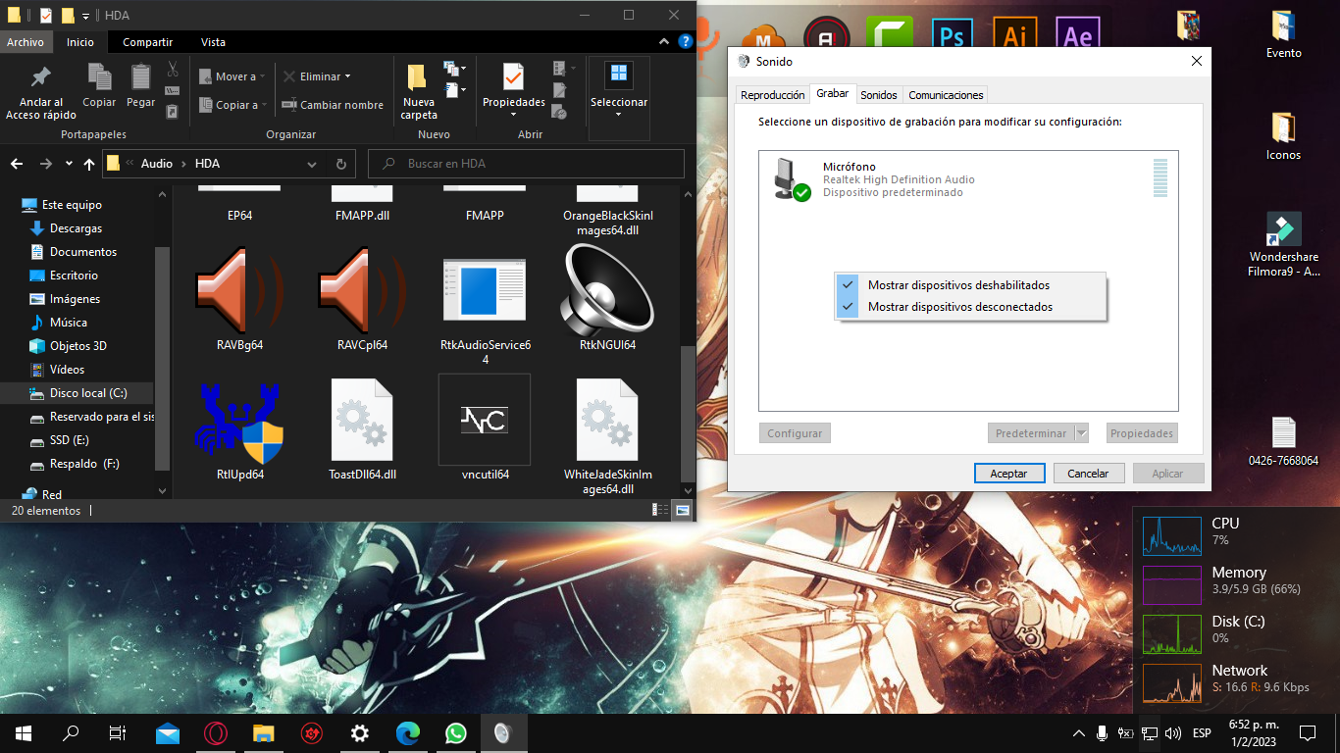Image resolution: width=1340 pixels, height=753 pixels.
Task: Select the Micrófono recording device
Action: tap(968, 179)
